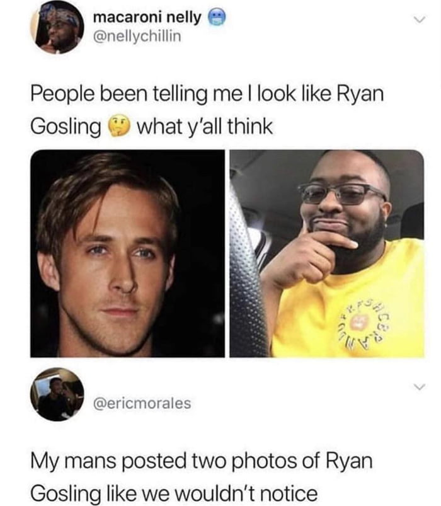Click the thinking face emoji in the tweet

click(119, 127)
